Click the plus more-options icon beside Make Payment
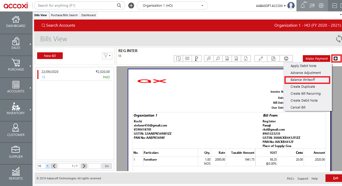 336,58
